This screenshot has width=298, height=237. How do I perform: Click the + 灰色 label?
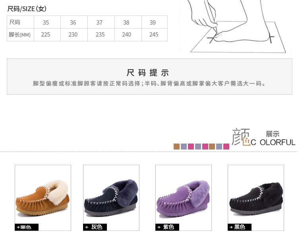point(95,227)
